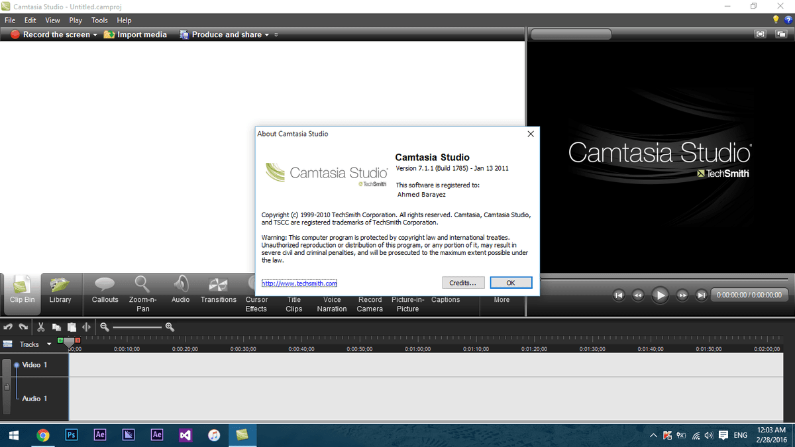Click OK in the About Camtasia Studio dialog
795x447 pixels.
(x=511, y=282)
